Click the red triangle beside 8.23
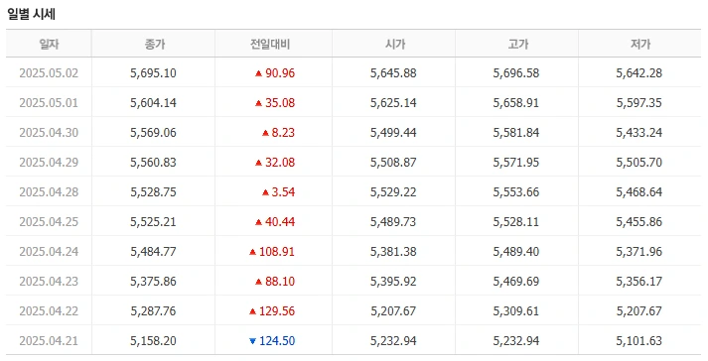This screenshot has width=708, height=361. [x=265, y=133]
